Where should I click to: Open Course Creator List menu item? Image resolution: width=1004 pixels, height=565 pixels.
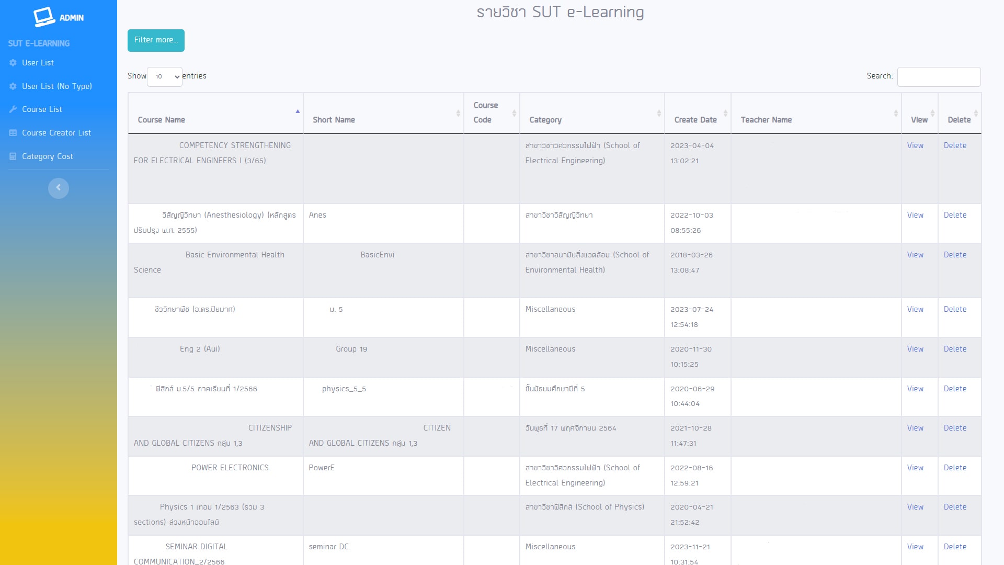(x=56, y=133)
